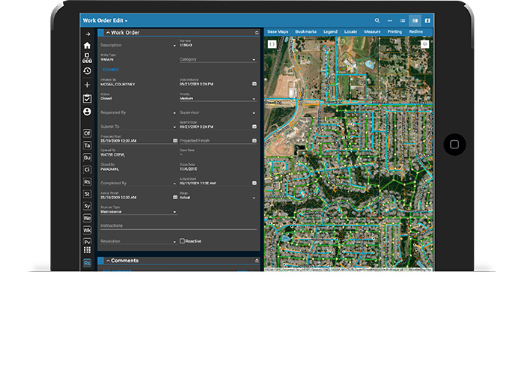This screenshot has height=373, width=524.
Task: Click the CHANGE link
Action: (110, 70)
